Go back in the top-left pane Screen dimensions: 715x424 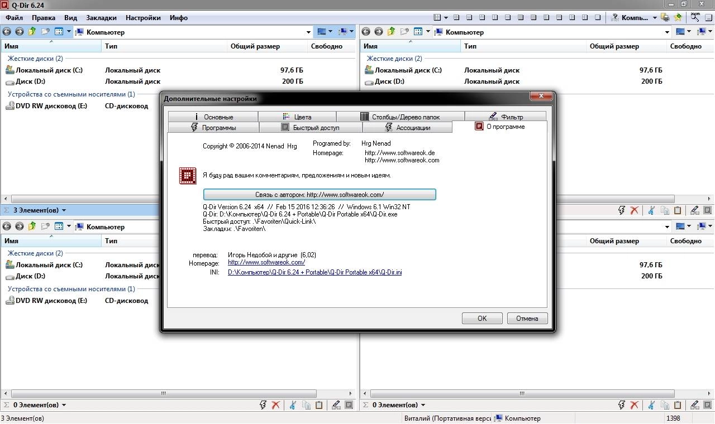pos(7,32)
